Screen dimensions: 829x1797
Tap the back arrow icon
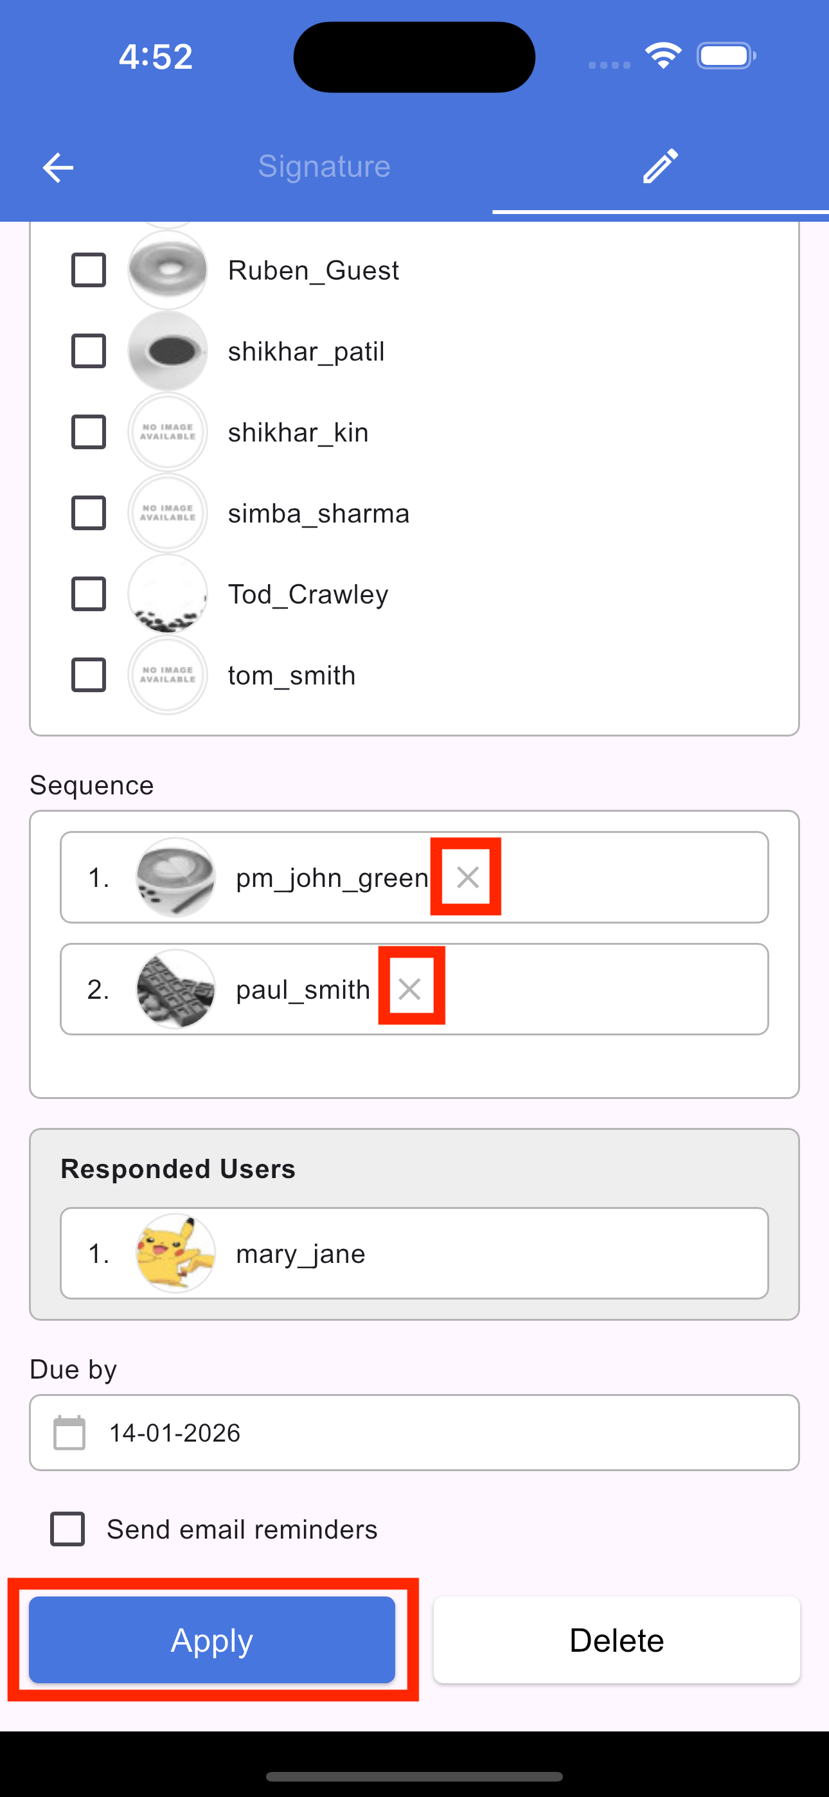coord(58,167)
